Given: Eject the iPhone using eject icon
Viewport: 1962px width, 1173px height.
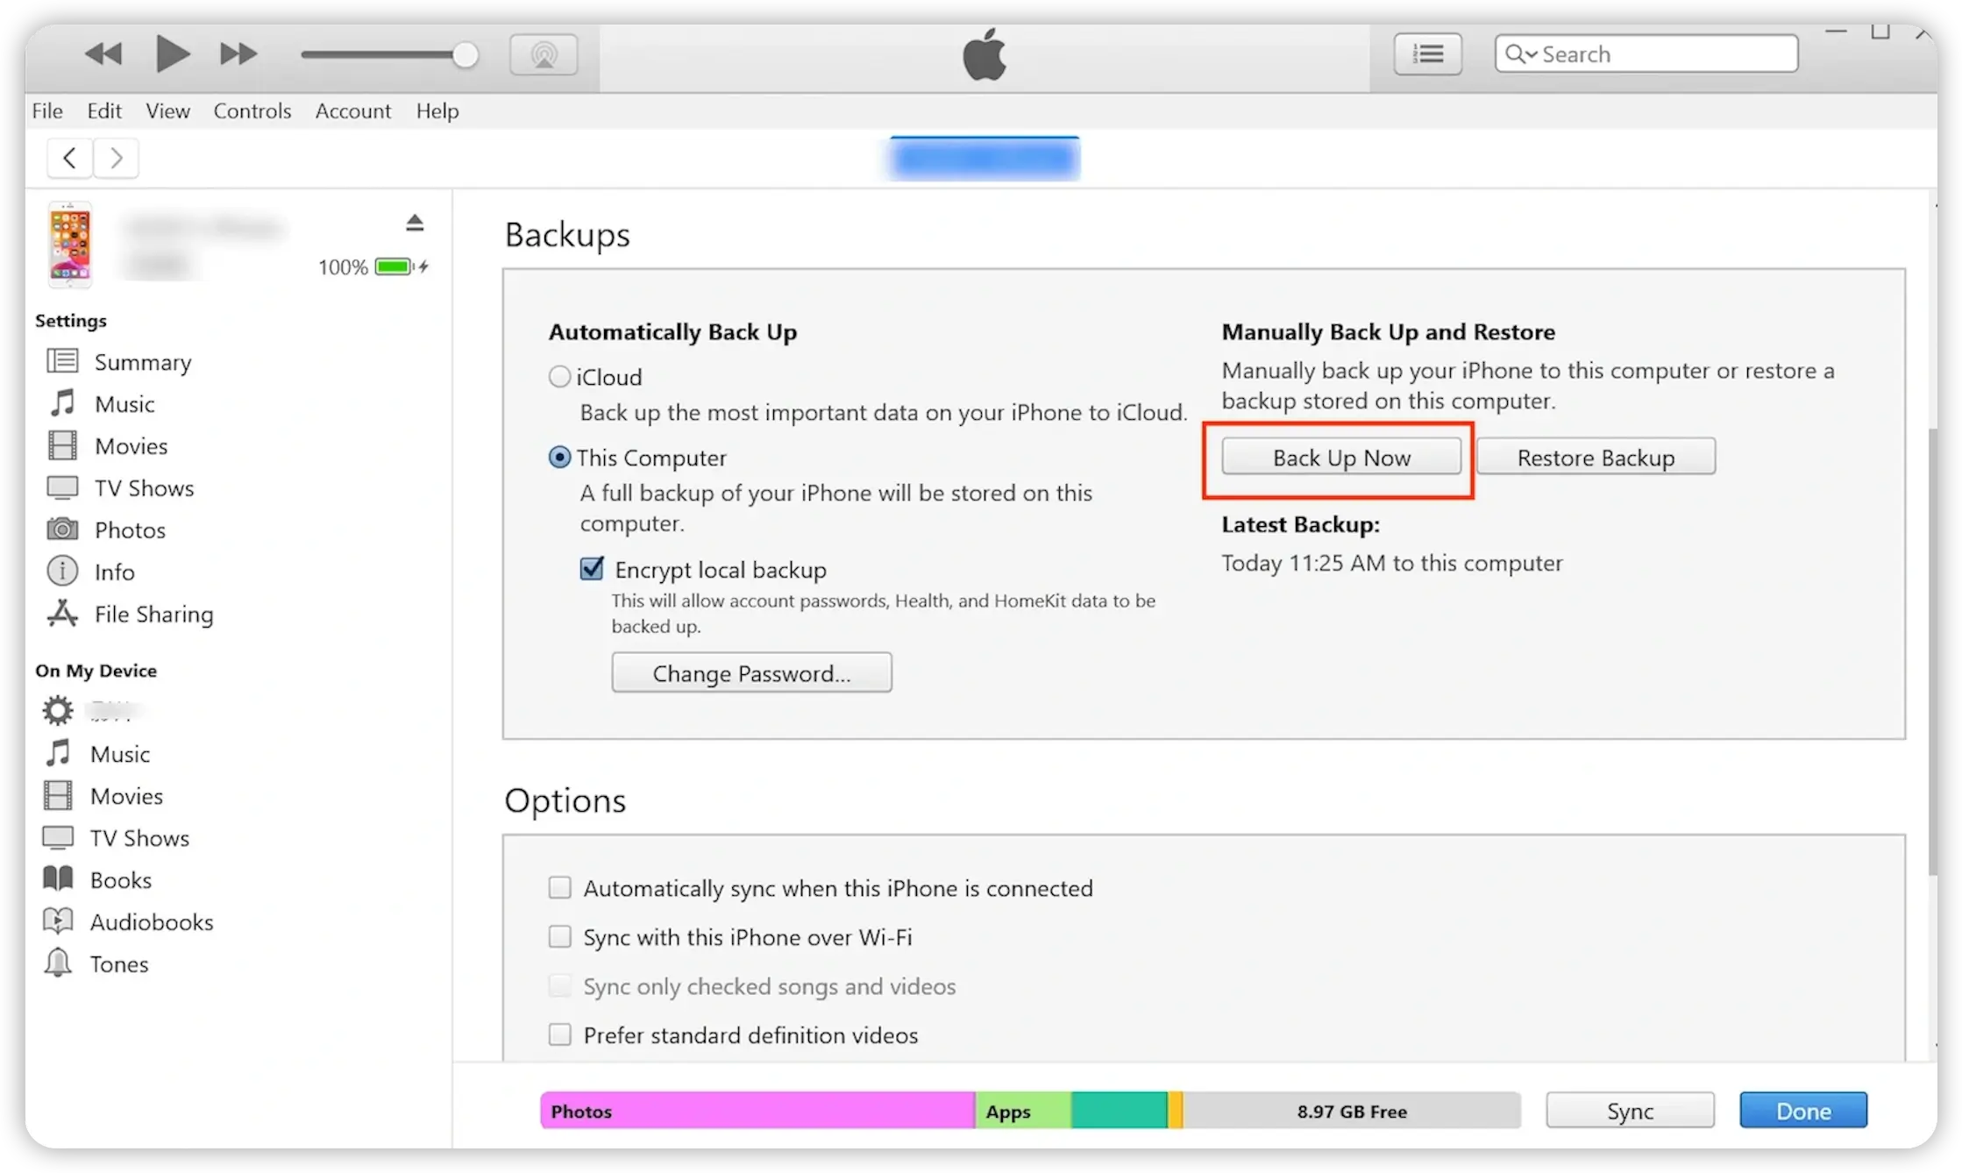Looking at the screenshot, I should (x=415, y=223).
